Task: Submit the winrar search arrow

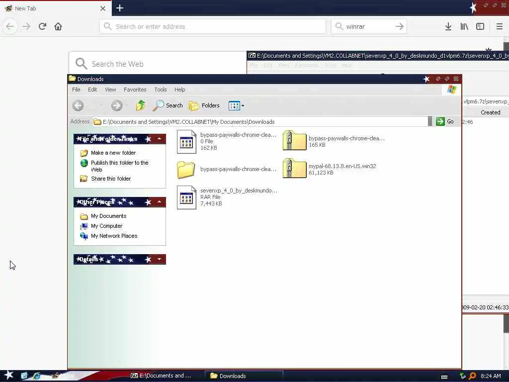Action: (x=400, y=26)
